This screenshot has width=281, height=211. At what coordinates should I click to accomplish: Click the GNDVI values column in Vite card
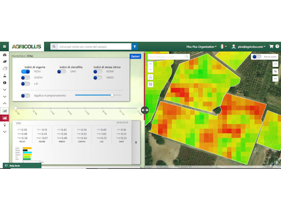click(81, 136)
